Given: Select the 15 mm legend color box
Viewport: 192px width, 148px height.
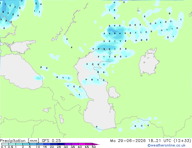Looking at the screenshot, I should tap(47, 144).
